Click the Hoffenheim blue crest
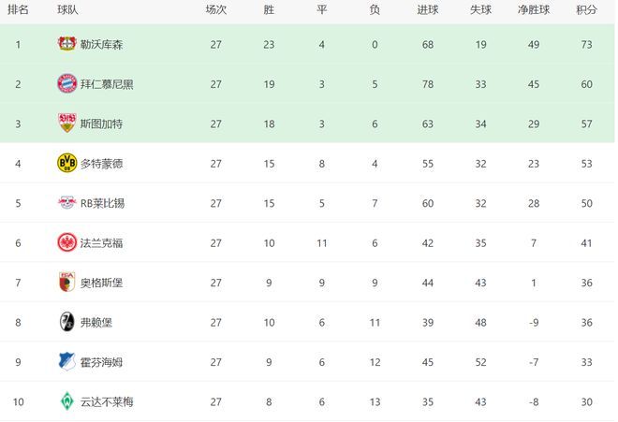Viewport: 618px width, 422px height. [x=67, y=361]
